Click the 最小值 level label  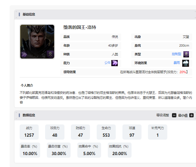pyautogui.click(x=183, y=115)
